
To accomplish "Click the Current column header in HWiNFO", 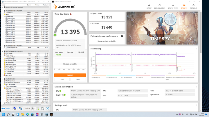I will coord(29,5).
